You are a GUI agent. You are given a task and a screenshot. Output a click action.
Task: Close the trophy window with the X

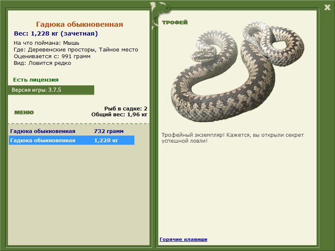click(x=327, y=8)
